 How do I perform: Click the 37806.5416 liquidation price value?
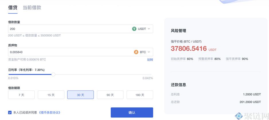pyautogui.click(x=189, y=49)
